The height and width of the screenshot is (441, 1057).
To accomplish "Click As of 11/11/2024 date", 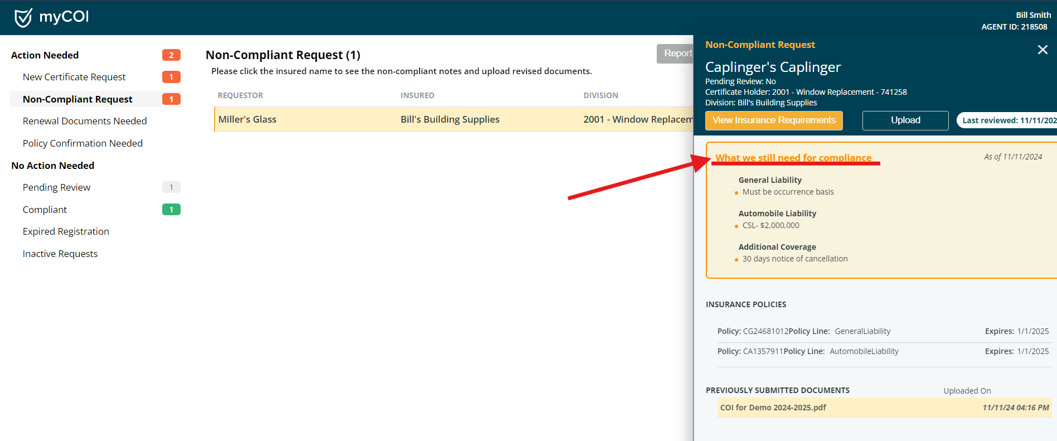I will point(1013,157).
